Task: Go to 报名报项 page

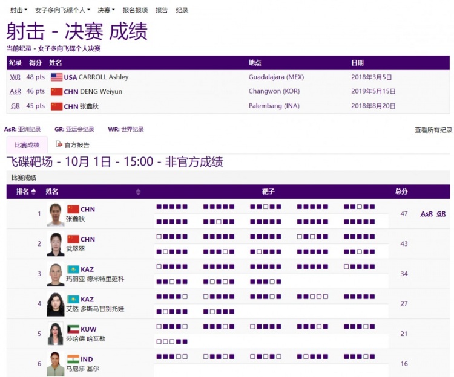Action: point(135,10)
